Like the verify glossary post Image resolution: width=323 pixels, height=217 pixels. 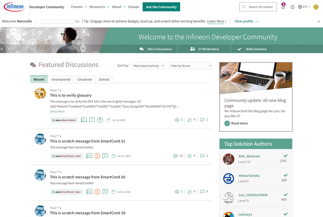click(189, 120)
